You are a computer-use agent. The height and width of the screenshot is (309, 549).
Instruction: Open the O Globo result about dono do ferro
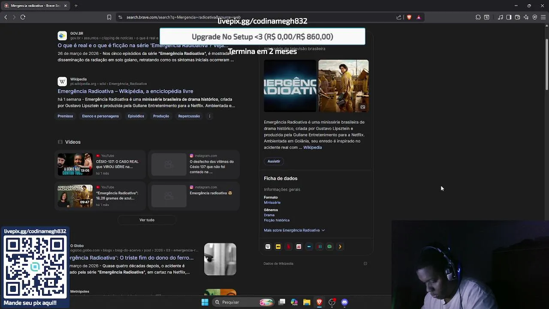131,258
